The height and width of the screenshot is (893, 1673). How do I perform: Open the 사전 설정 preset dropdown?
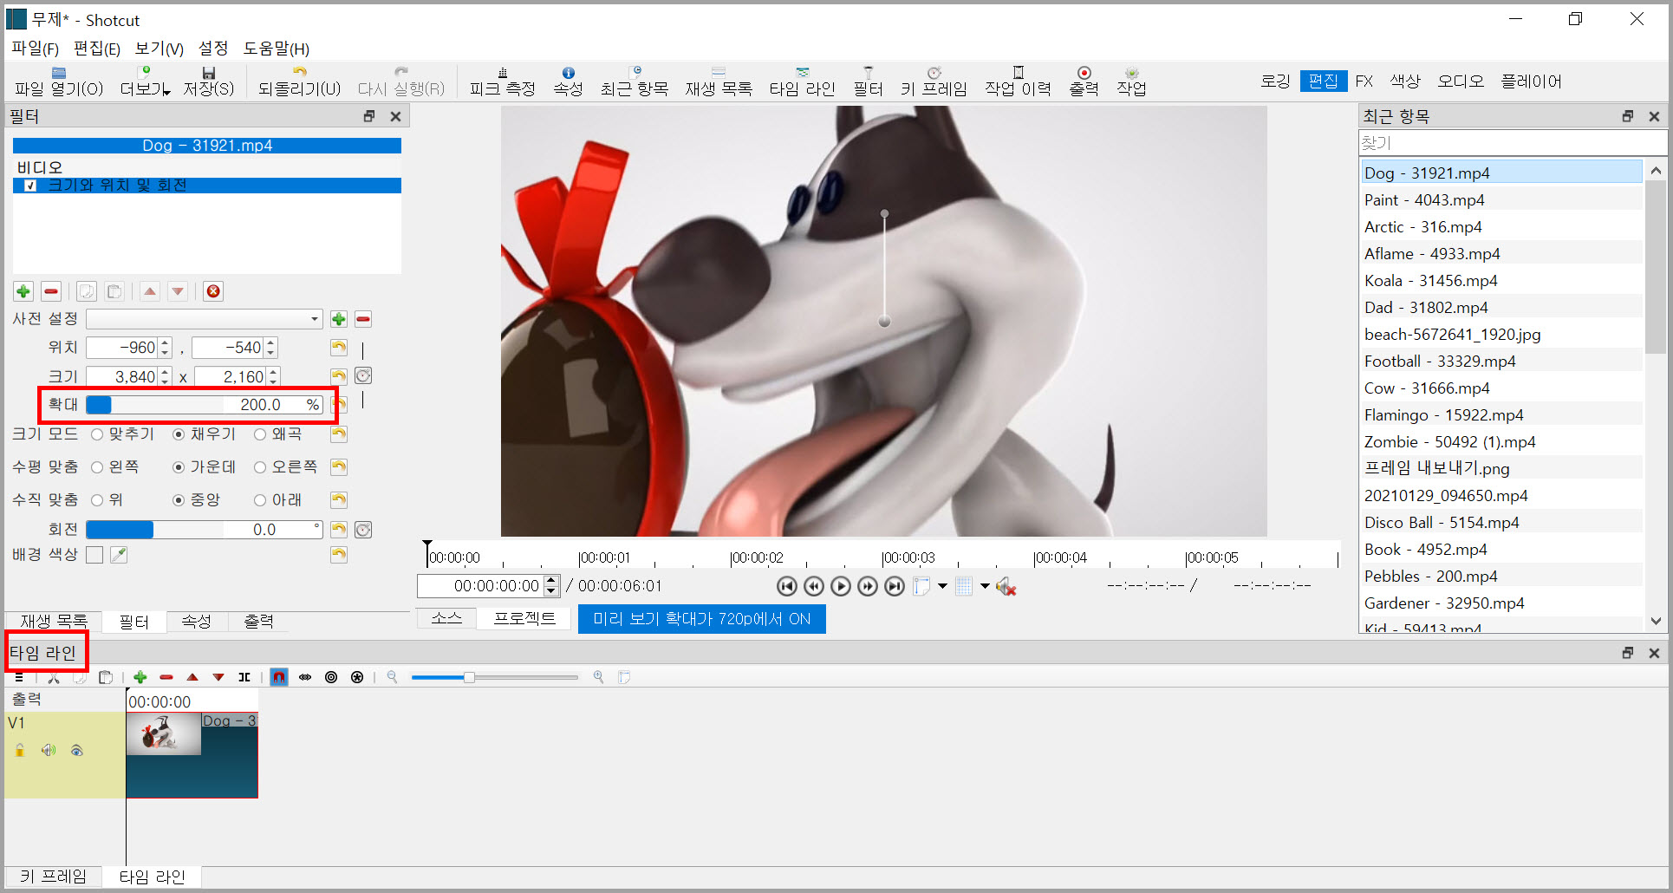click(205, 319)
